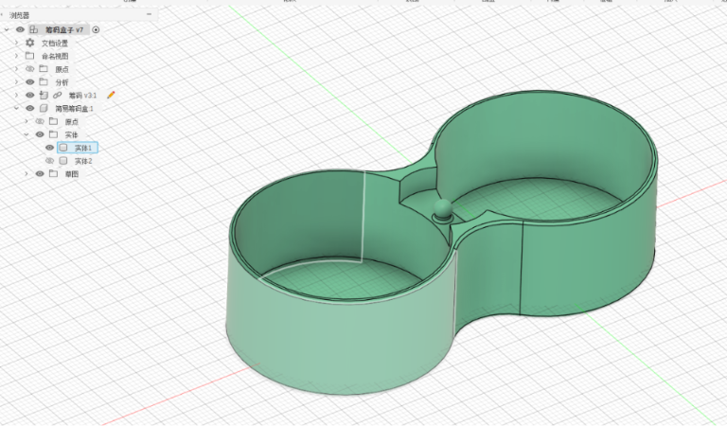Click the 命名视图 folder icon

pyautogui.click(x=29, y=56)
